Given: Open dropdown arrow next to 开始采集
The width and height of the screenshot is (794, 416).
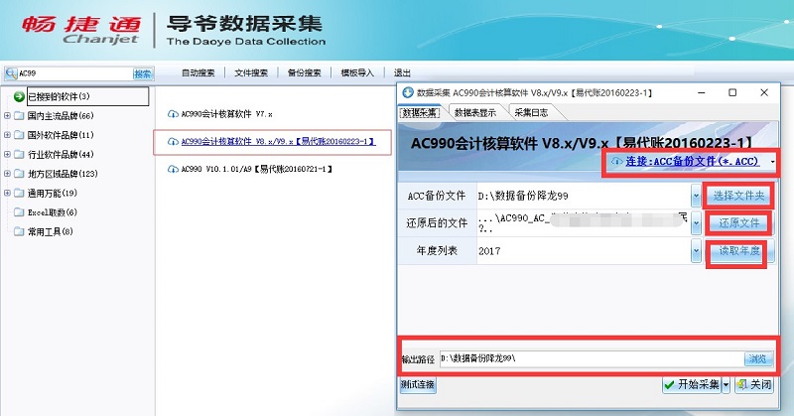Looking at the screenshot, I should click(x=727, y=384).
